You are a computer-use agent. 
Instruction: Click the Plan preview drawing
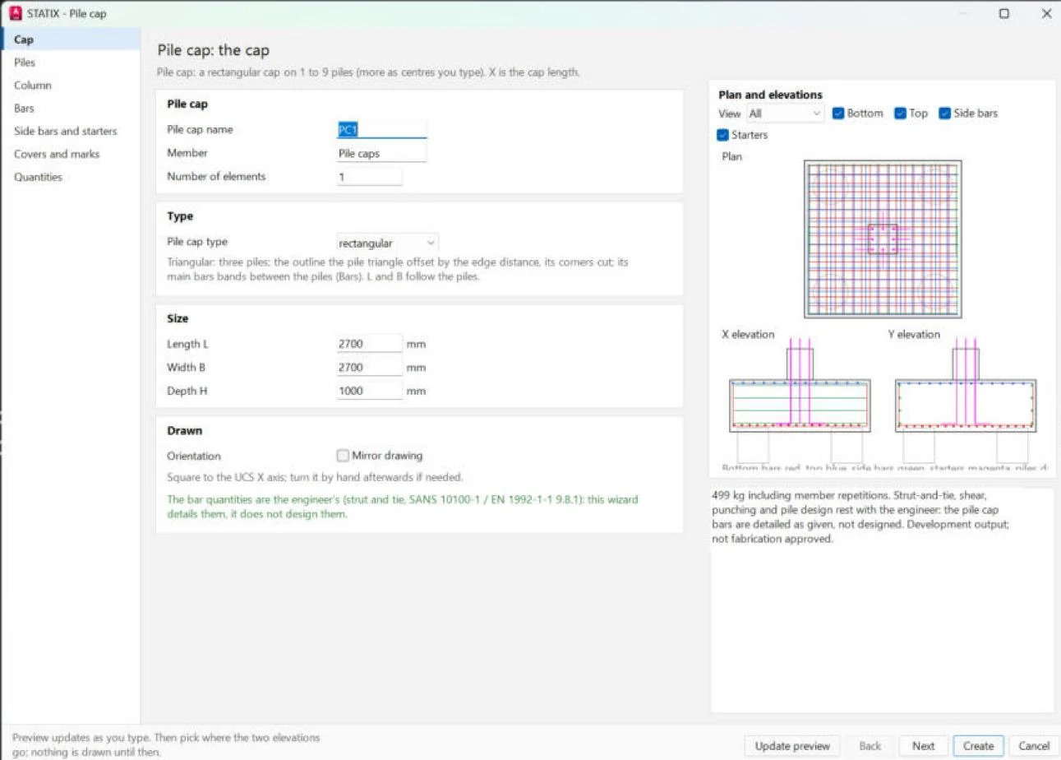(x=883, y=239)
